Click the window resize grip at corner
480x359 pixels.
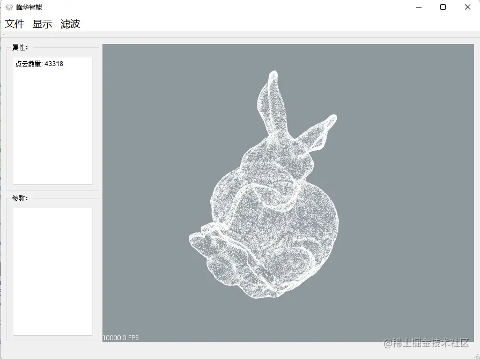click(477, 356)
